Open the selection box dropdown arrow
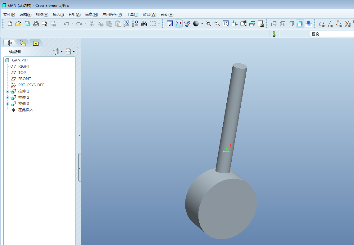 click(159, 24)
